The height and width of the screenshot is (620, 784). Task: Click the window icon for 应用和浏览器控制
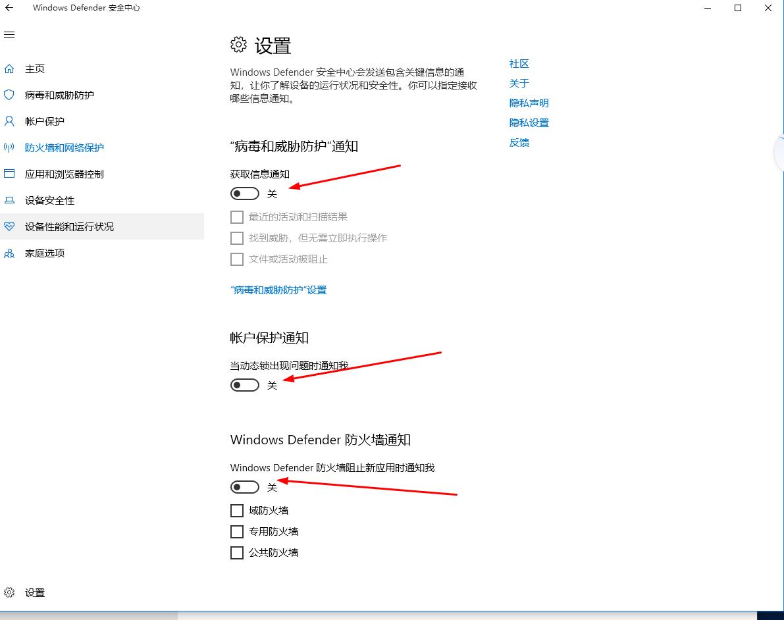[x=9, y=174]
